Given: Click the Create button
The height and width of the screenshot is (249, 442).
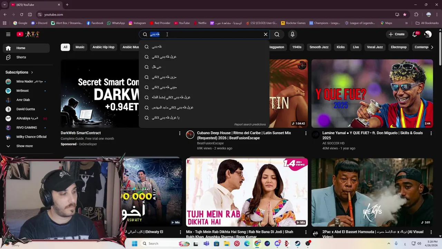Looking at the screenshot, I should click(396, 34).
